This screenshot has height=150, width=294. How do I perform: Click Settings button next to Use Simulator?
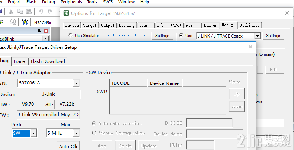point(162,36)
